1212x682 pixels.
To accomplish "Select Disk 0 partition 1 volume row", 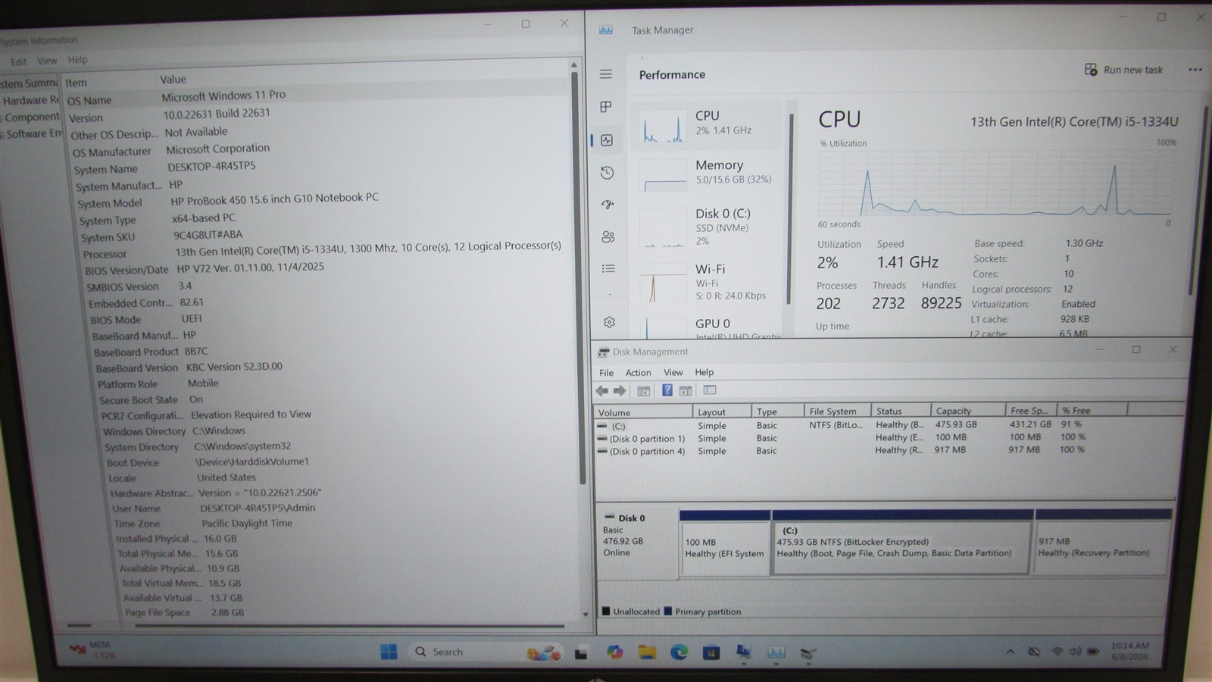I will [841, 438].
